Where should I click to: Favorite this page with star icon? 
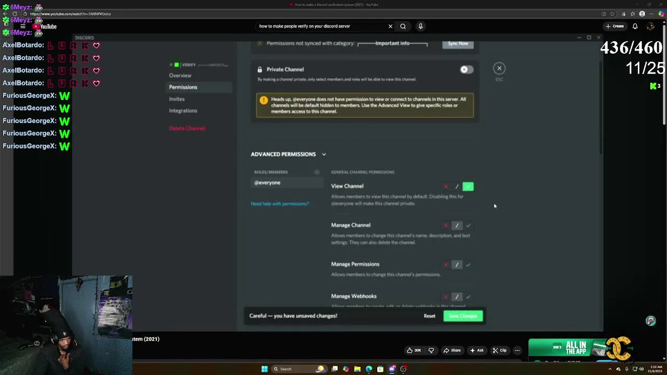[x=612, y=14]
